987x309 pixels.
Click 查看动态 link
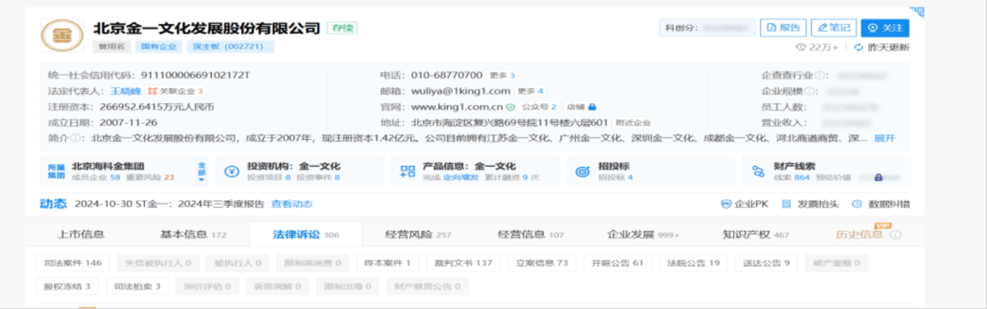click(292, 203)
